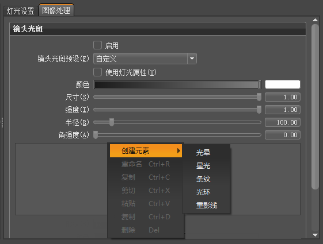This screenshot has width=323, height=244.
Task: Click the 复制 Ctrl+C menu entry
Action: [146, 177]
